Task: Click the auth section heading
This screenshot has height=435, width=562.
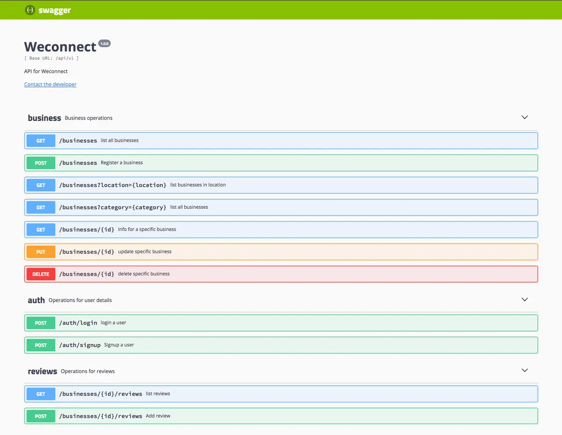Action: pos(36,300)
